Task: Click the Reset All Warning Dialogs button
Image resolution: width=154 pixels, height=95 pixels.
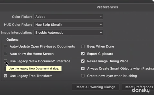Action: [95, 87]
